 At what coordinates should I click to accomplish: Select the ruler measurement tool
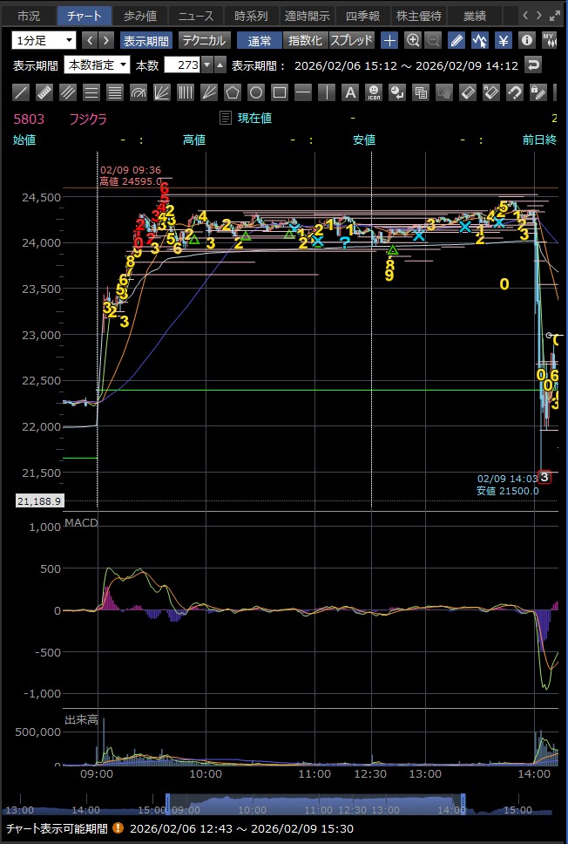[44, 92]
